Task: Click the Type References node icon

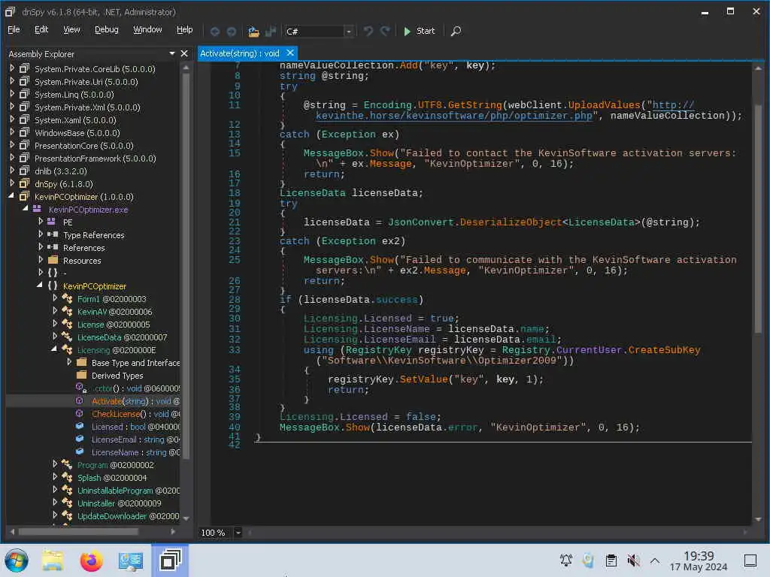Action: tap(53, 234)
